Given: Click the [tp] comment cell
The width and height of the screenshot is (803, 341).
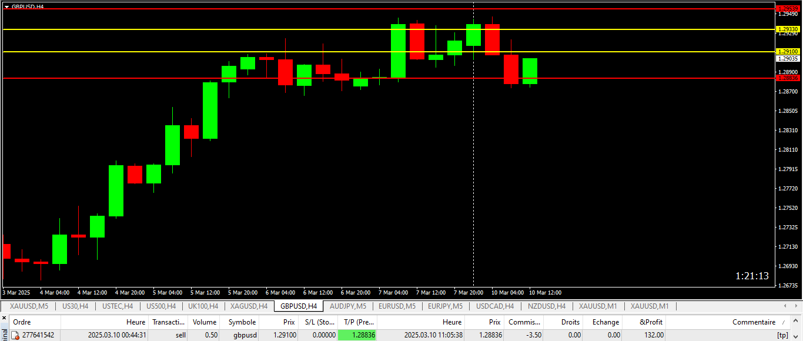Looking at the screenshot, I should (x=782, y=335).
